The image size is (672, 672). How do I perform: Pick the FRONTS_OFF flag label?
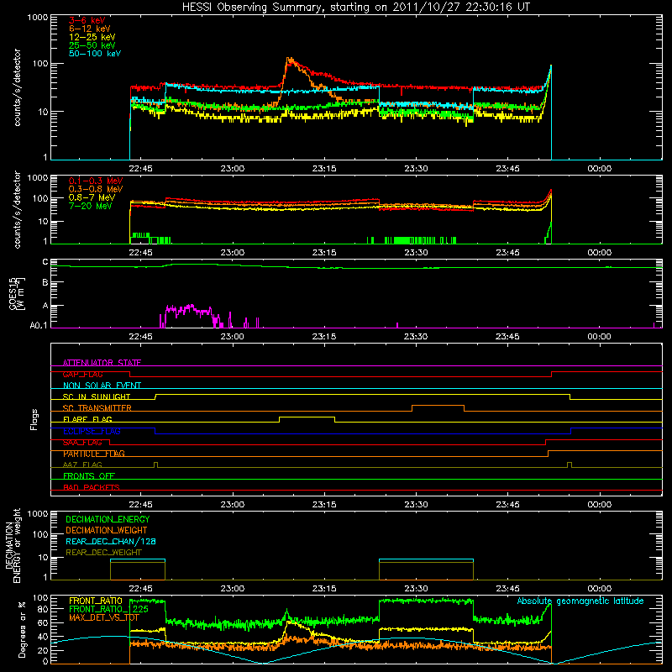(x=89, y=476)
